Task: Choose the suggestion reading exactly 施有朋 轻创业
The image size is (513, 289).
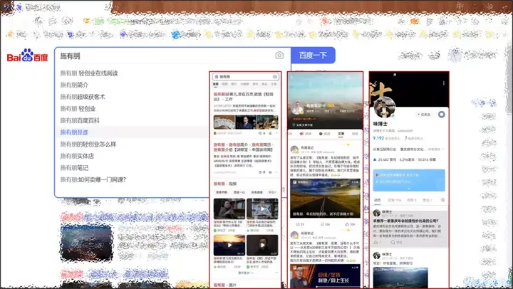Action: click(78, 108)
